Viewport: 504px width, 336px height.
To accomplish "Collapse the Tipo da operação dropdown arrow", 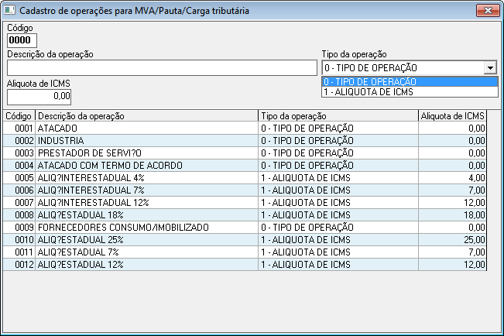I will 490,68.
